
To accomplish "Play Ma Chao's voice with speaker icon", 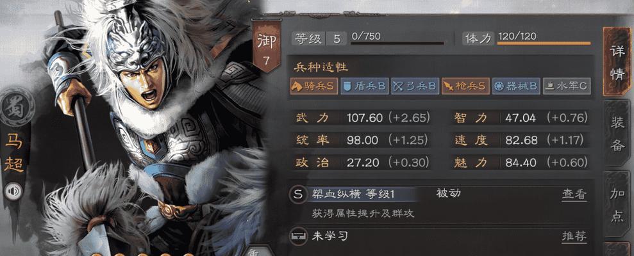I will click(x=13, y=191).
